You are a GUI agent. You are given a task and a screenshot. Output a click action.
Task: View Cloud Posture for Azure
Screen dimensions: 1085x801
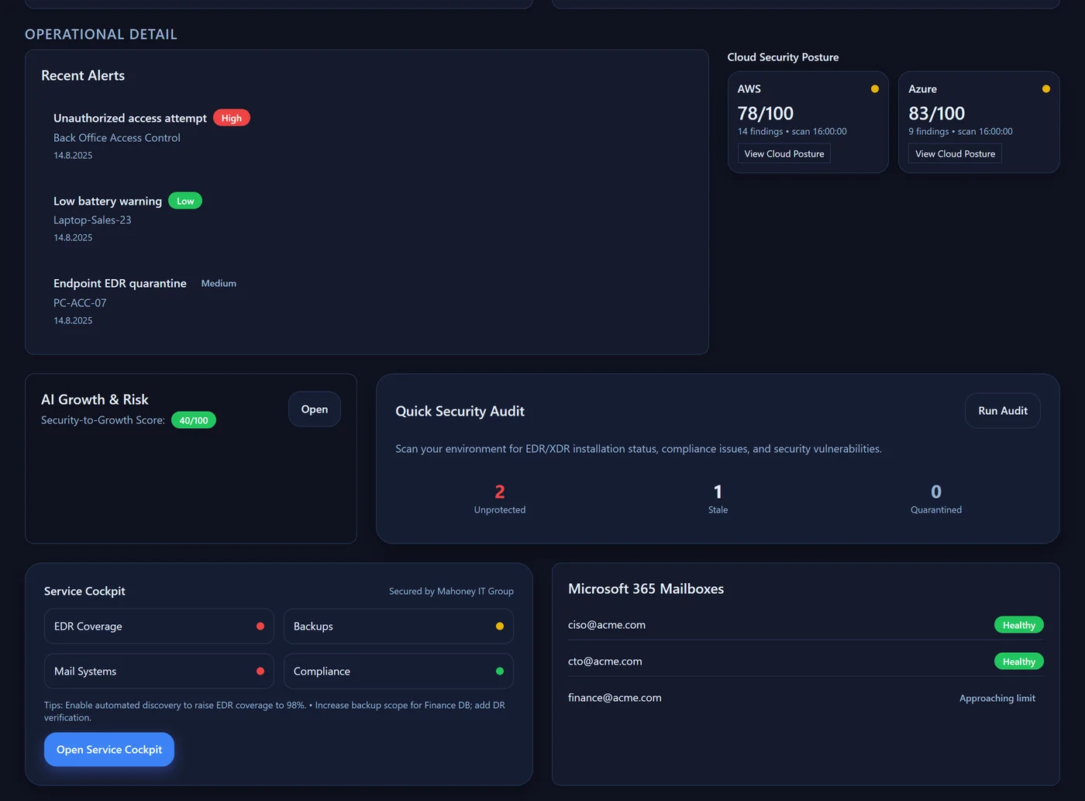tap(954, 153)
